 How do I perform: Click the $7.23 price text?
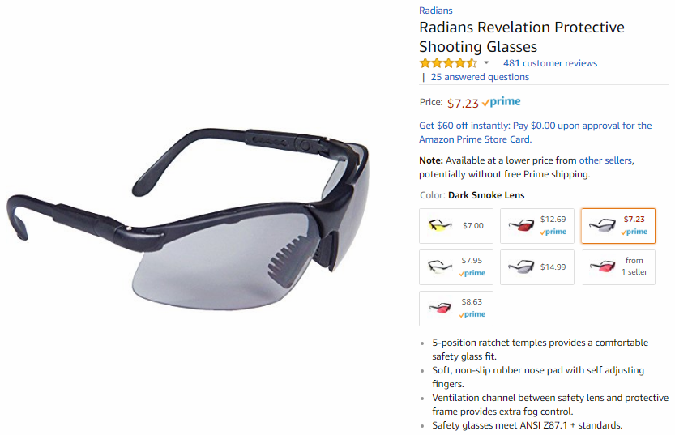pos(463,103)
